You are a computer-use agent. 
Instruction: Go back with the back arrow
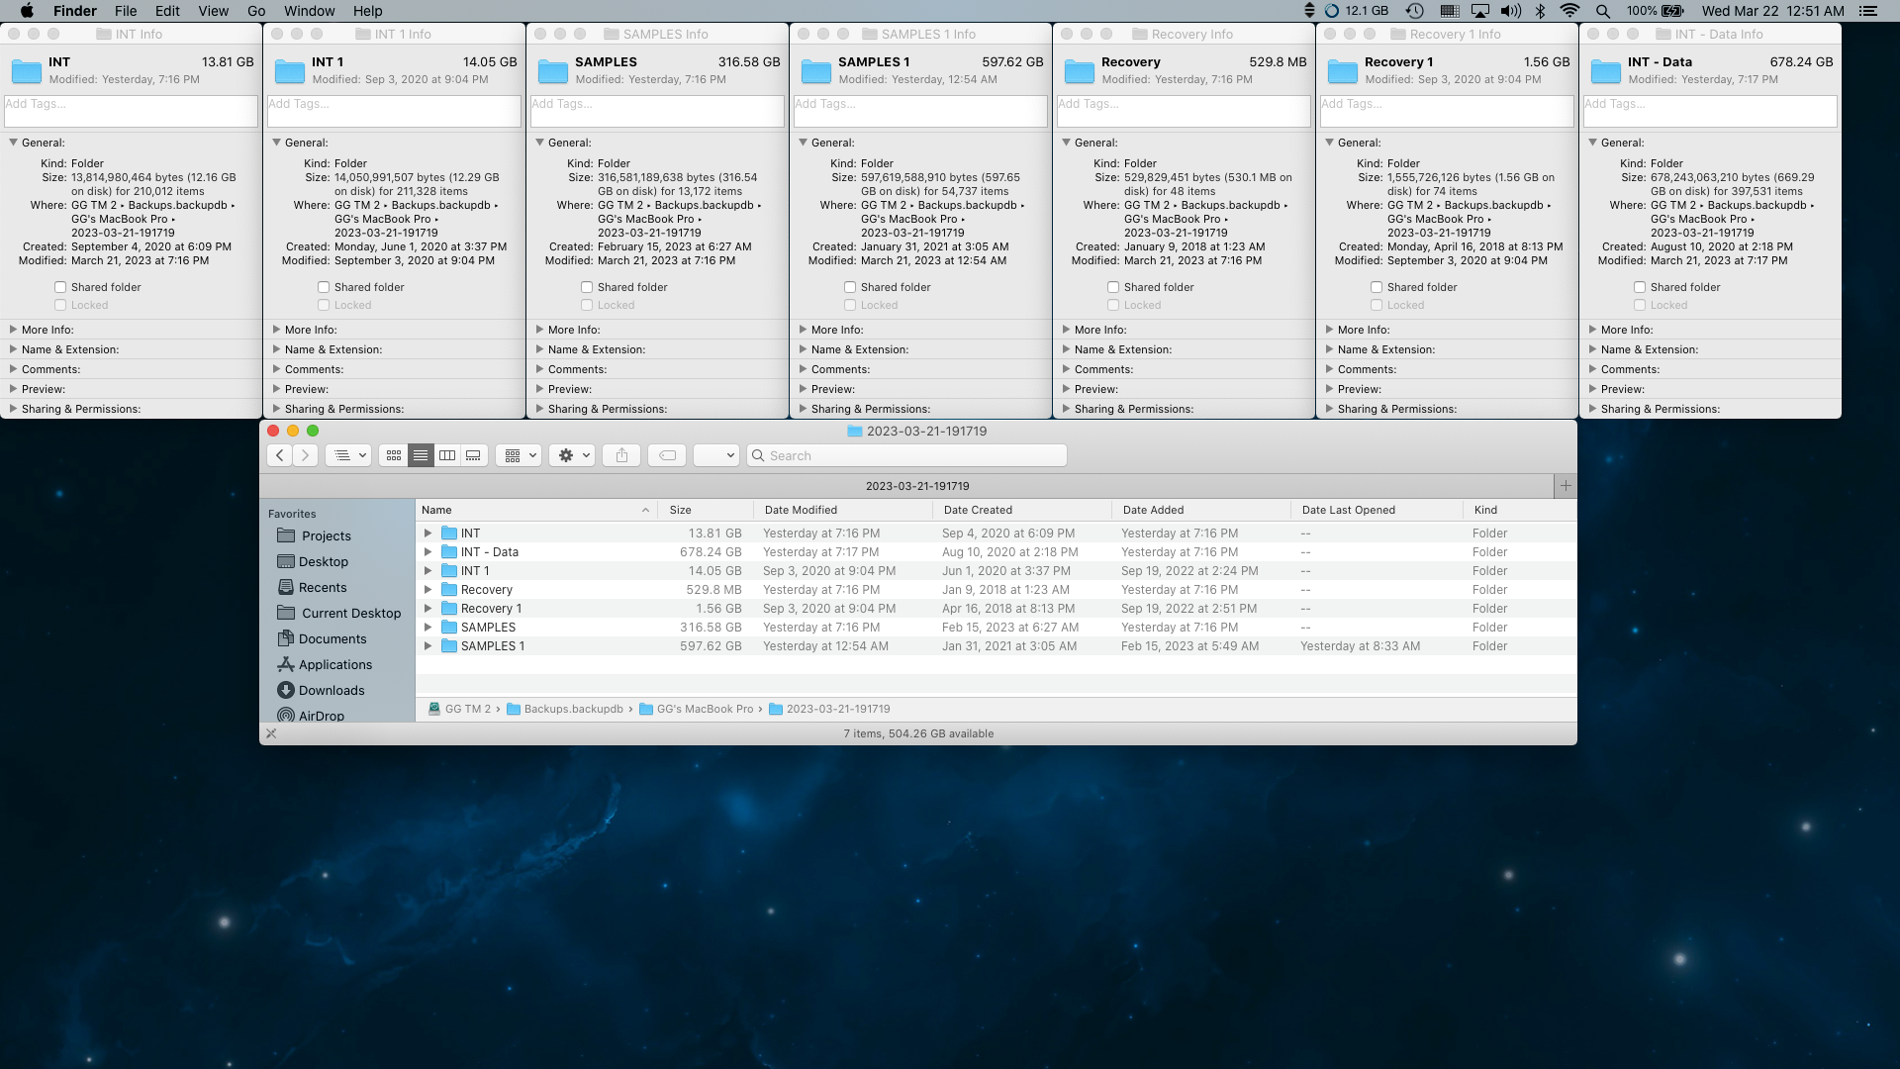tap(280, 455)
